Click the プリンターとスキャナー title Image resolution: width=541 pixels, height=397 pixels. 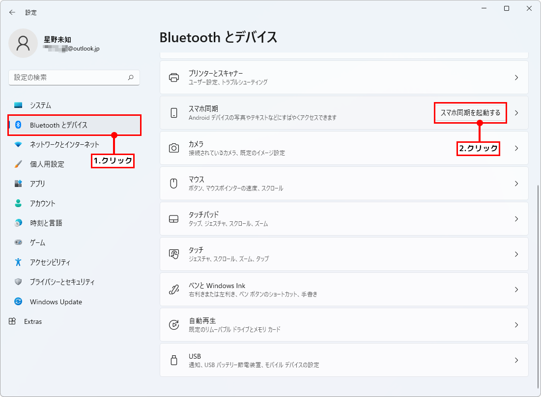(x=216, y=73)
